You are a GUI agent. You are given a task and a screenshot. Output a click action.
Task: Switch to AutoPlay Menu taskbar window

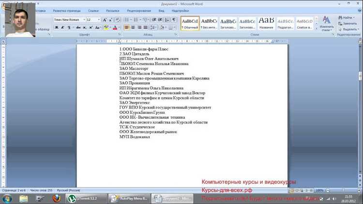click(129, 199)
